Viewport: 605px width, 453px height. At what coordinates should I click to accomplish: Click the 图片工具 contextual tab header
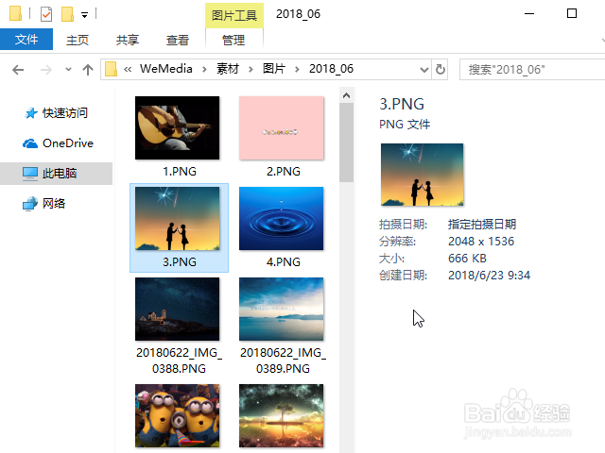(234, 15)
